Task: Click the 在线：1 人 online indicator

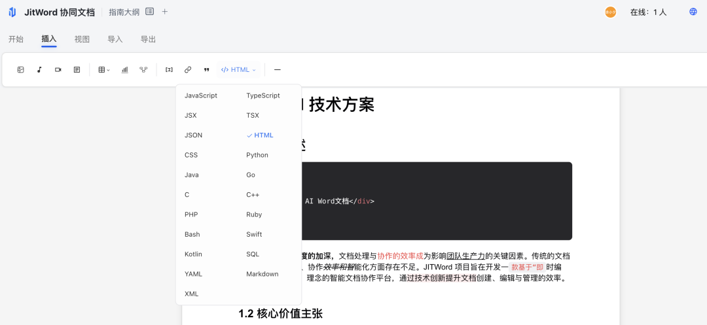Action: tap(648, 12)
